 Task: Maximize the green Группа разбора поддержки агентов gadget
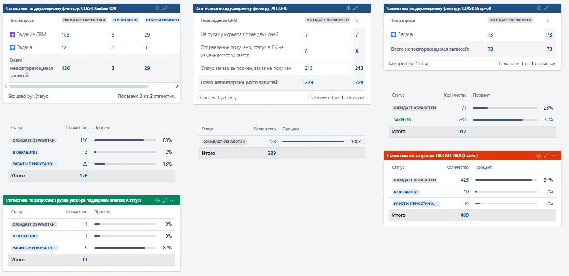[165, 200]
